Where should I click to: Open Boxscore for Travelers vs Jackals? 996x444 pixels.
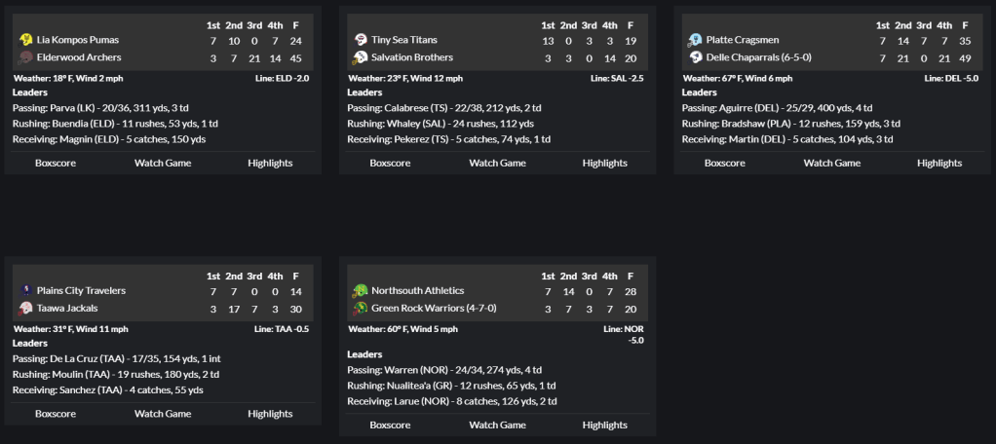pyautogui.click(x=56, y=414)
